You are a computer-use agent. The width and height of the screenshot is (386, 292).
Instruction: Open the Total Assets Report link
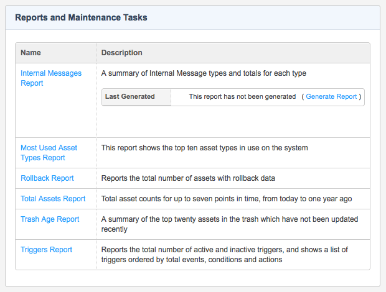[x=53, y=199]
